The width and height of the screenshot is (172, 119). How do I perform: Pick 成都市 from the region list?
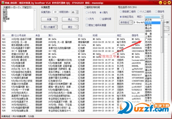tap(153, 78)
